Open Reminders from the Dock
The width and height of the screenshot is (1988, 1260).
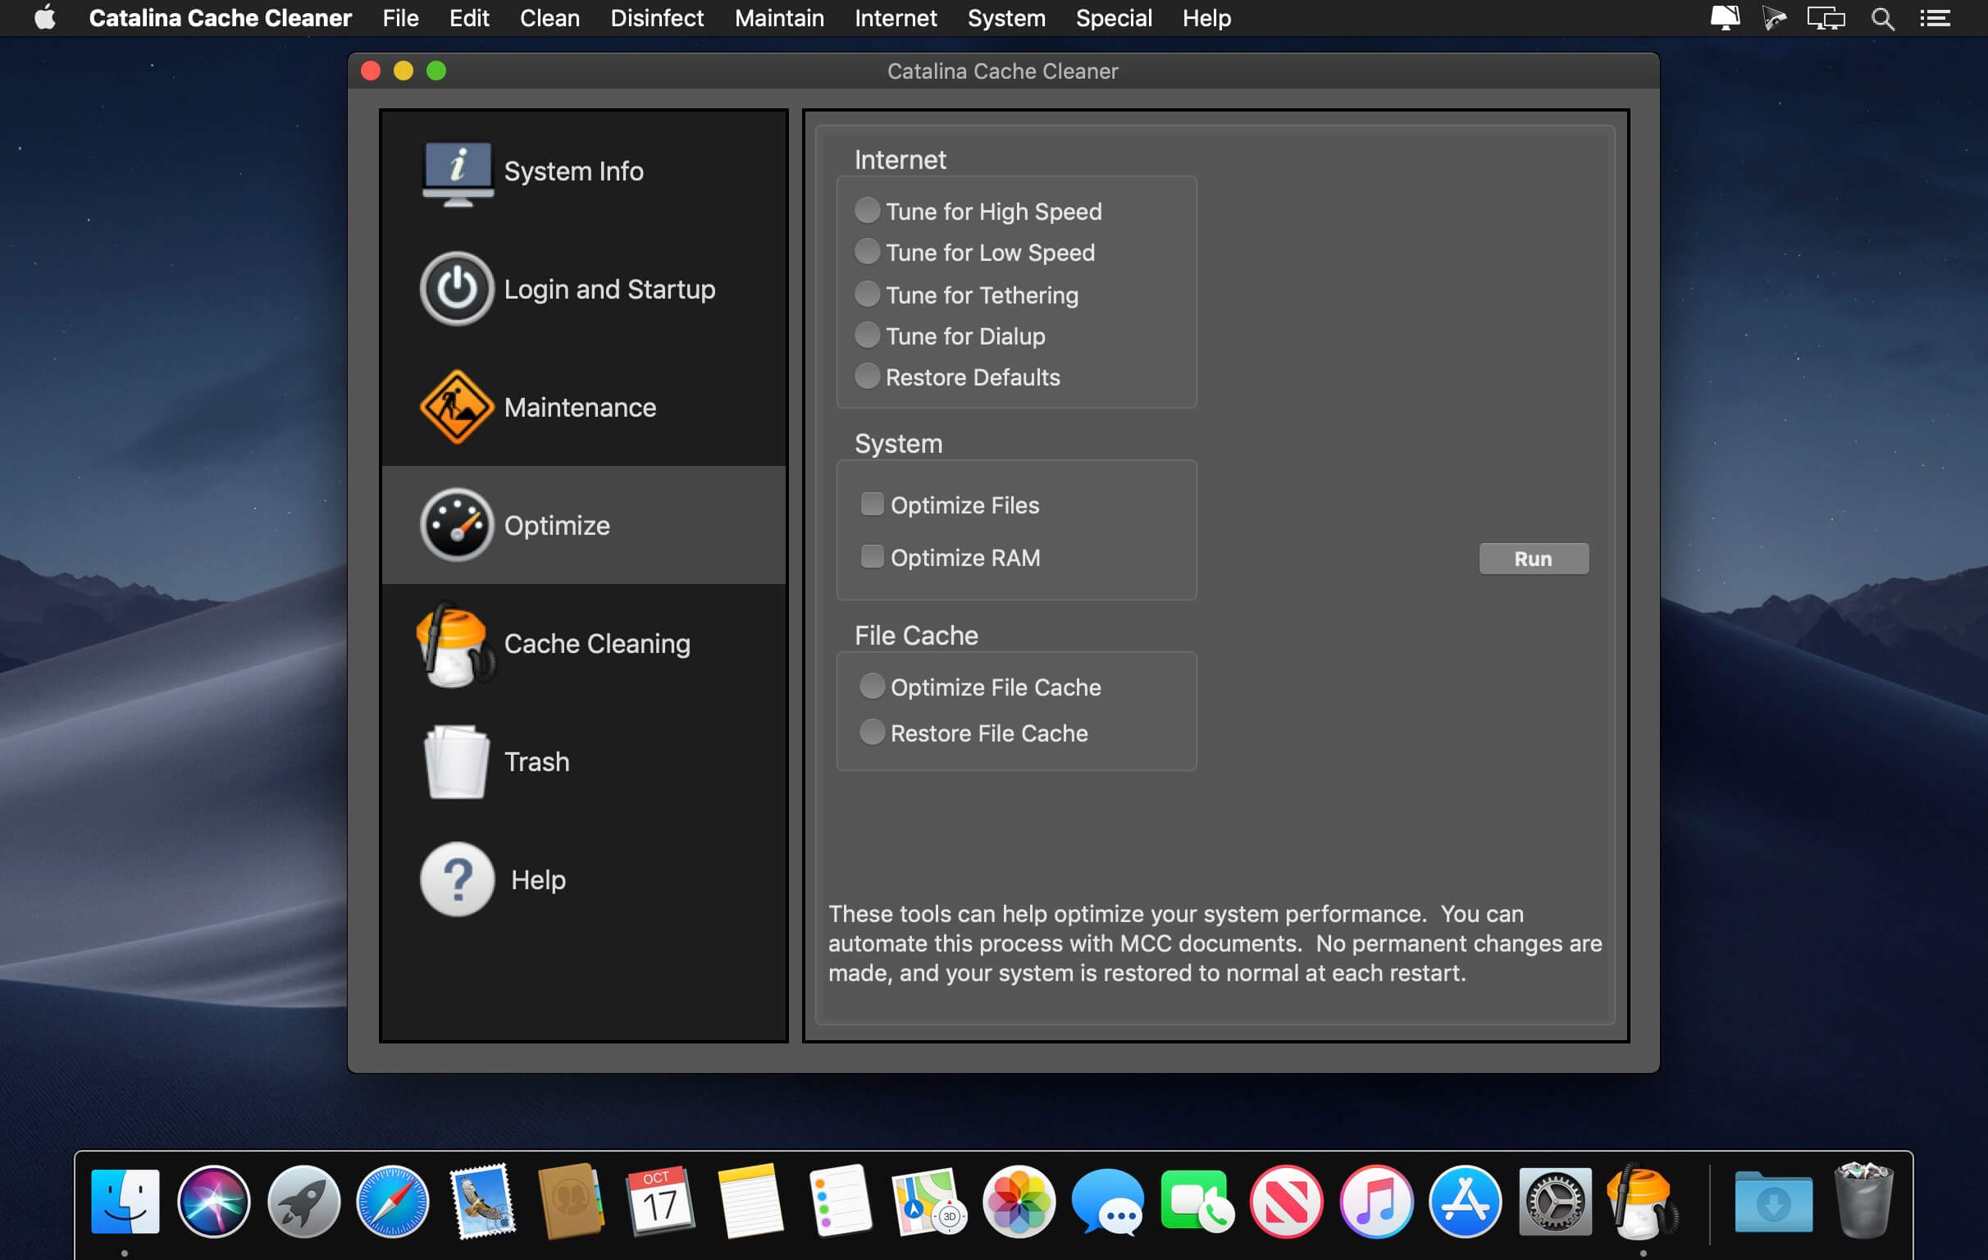[840, 1202]
